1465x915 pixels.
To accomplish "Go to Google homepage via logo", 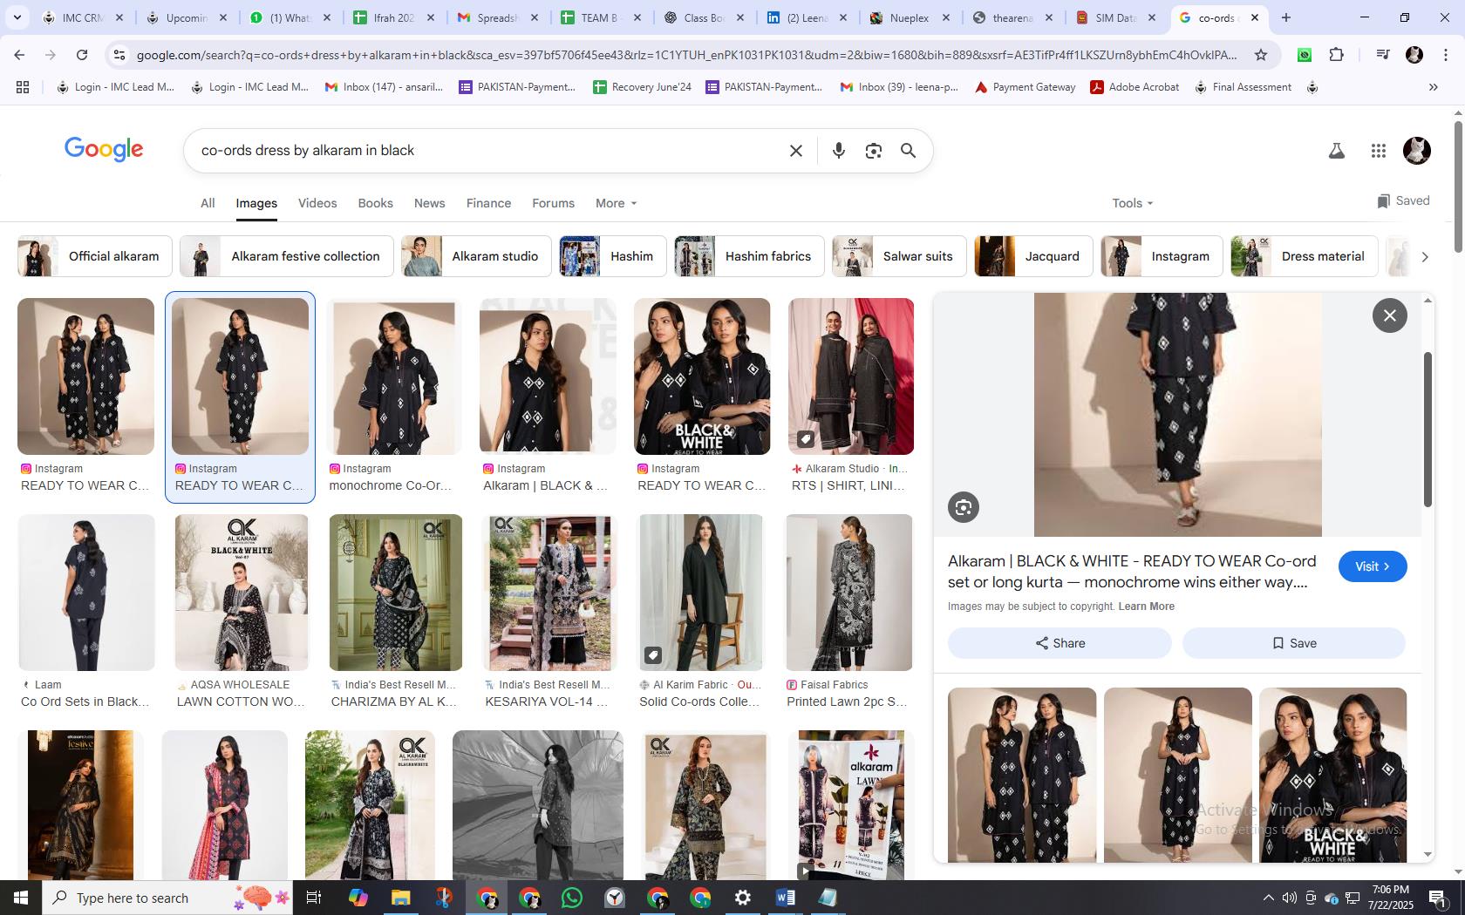I will [x=104, y=149].
